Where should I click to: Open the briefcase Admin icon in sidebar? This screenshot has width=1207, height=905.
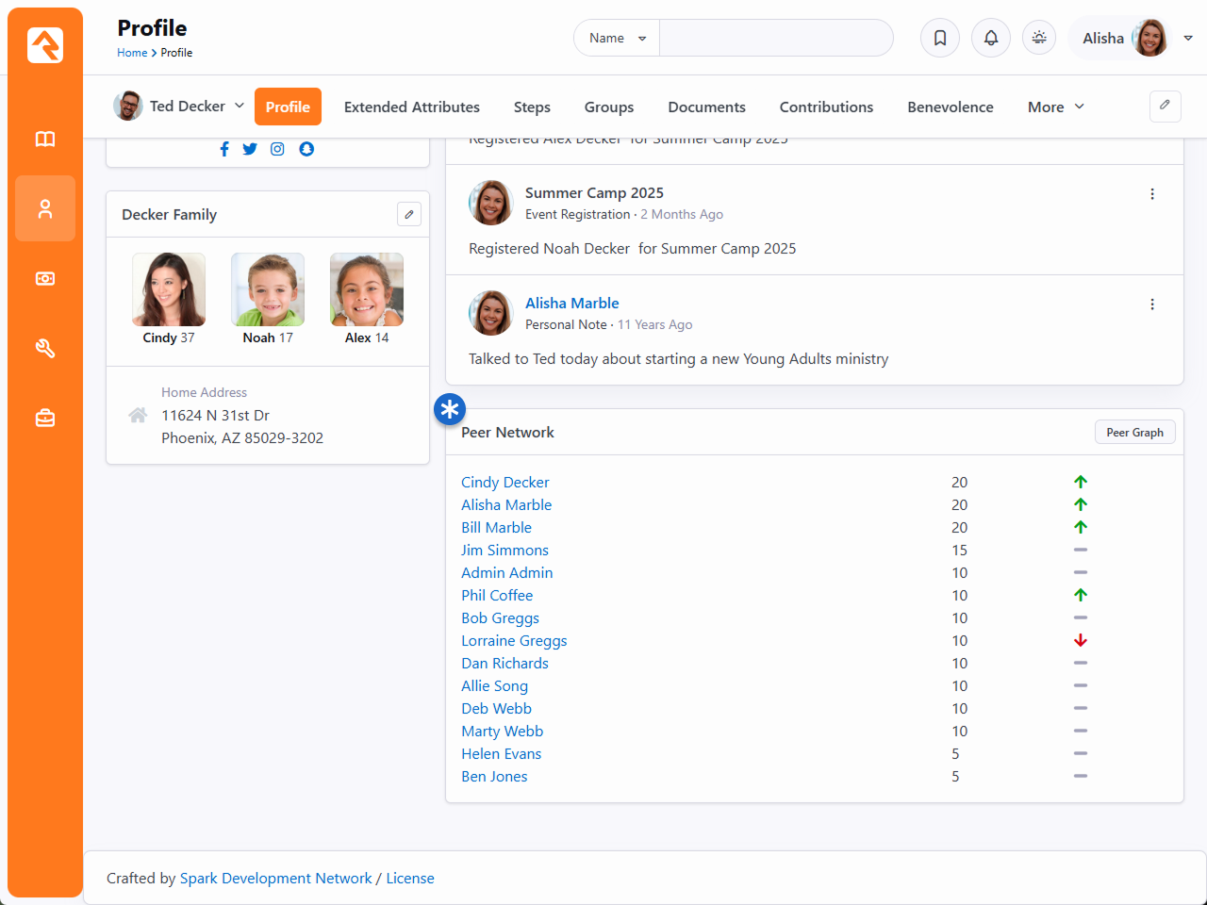pos(44,419)
